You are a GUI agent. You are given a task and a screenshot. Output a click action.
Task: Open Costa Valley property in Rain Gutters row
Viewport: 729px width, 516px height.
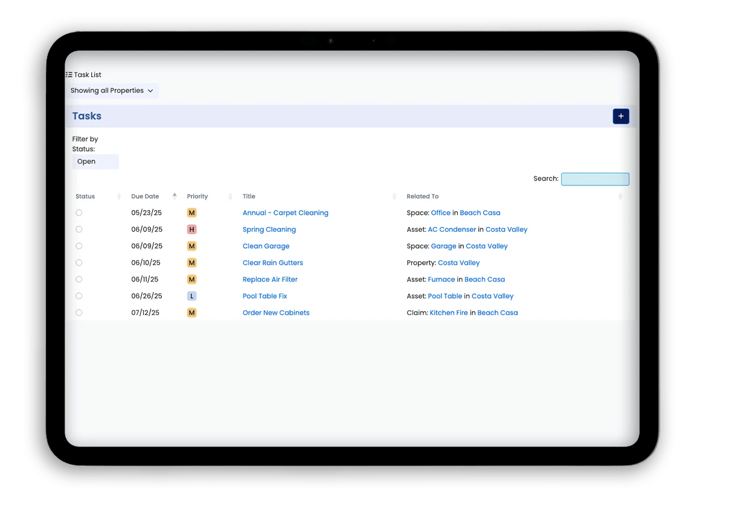459,263
